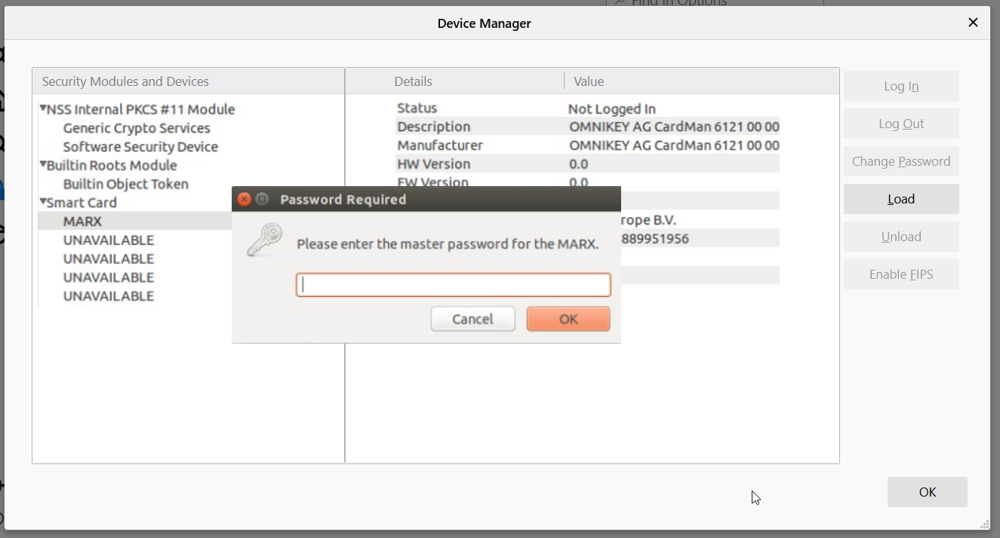The image size is (1000, 538).
Task: Click the Log In button
Action: pos(900,86)
